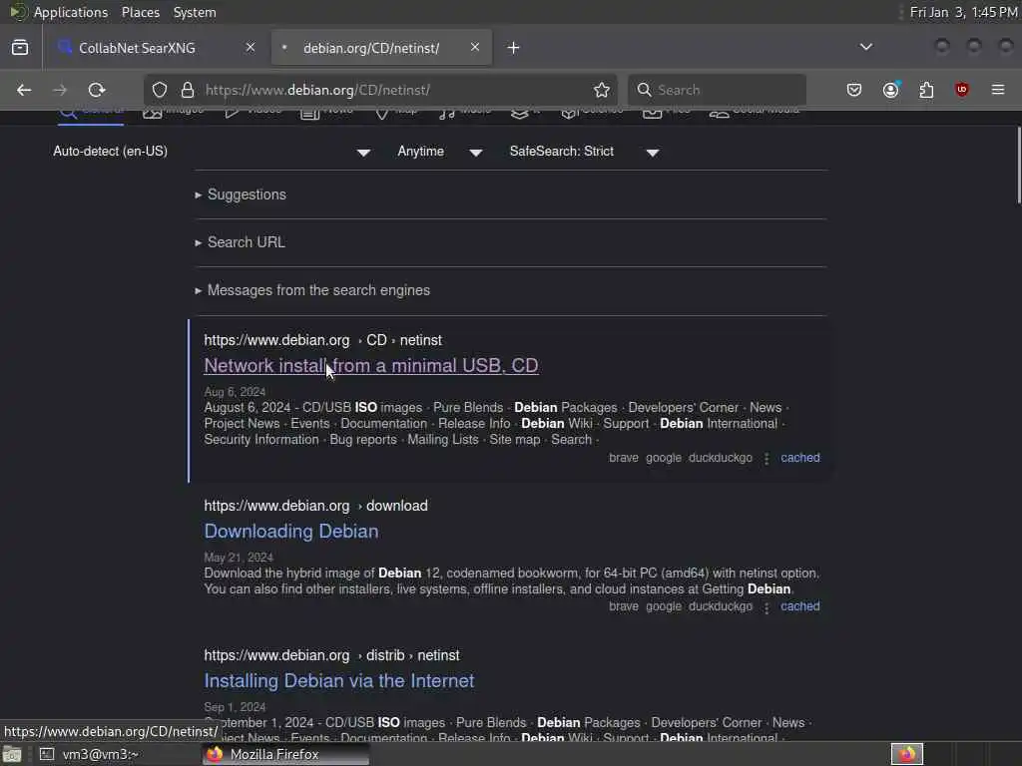Click the show desktop icon in the bottom panel
Viewport: 1022px width, 766px height.
point(12,754)
